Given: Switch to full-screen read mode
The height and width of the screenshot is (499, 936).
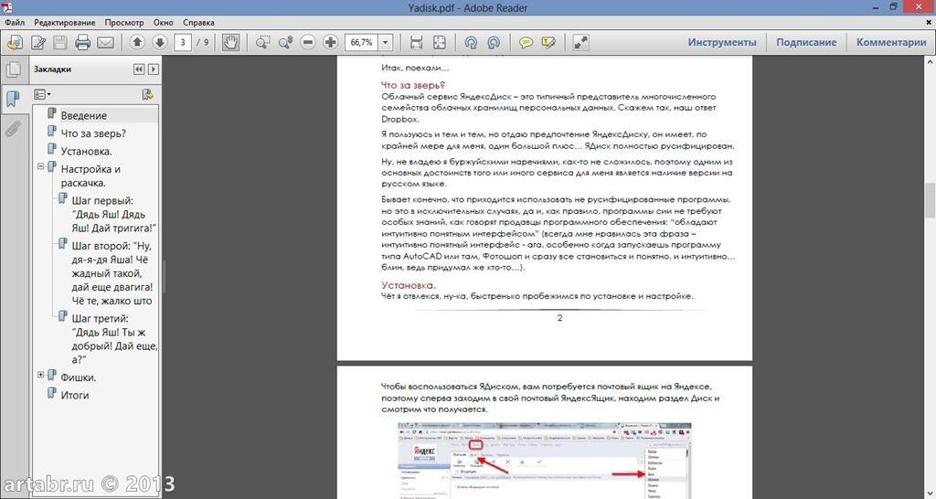Looking at the screenshot, I should (x=581, y=42).
